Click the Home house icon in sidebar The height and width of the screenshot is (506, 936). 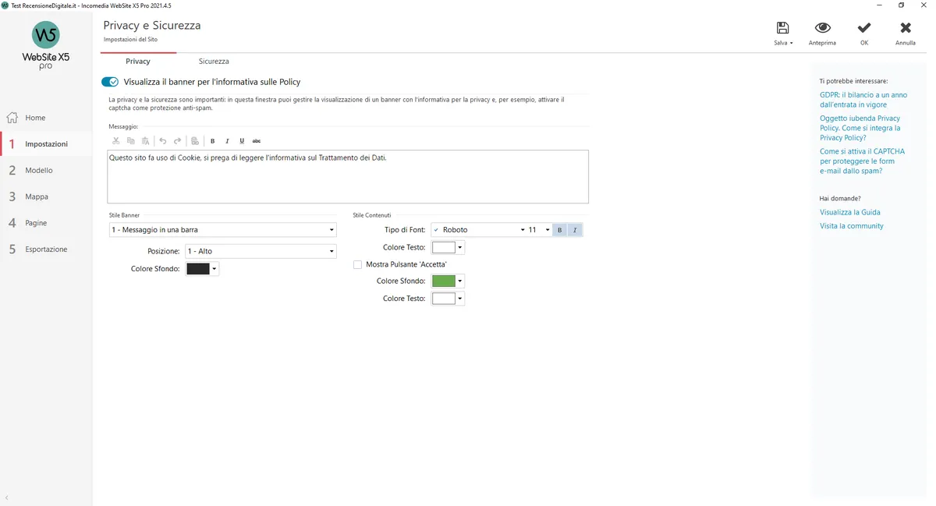(12, 118)
